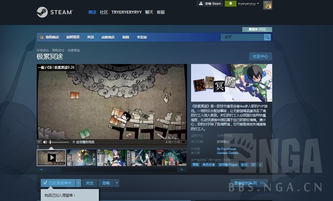The image size is (333, 201).
Task: Click the 动作类 Rogue tag
Action: 228,165
